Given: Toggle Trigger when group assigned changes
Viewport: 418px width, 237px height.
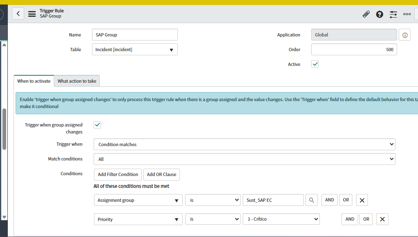Looking at the screenshot, I should [97, 125].
